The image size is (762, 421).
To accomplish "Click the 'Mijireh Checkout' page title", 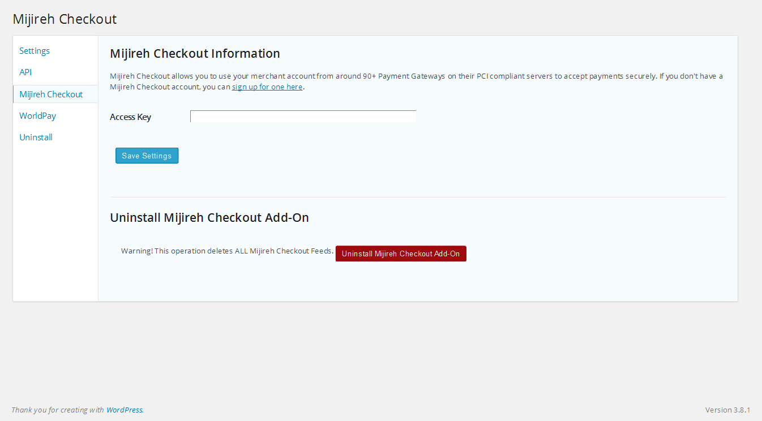I will click(65, 19).
